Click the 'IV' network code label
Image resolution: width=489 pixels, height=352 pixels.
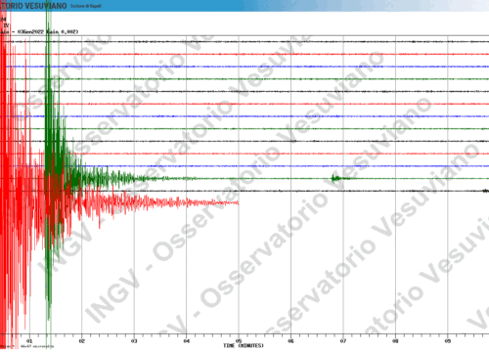[x=6, y=25]
